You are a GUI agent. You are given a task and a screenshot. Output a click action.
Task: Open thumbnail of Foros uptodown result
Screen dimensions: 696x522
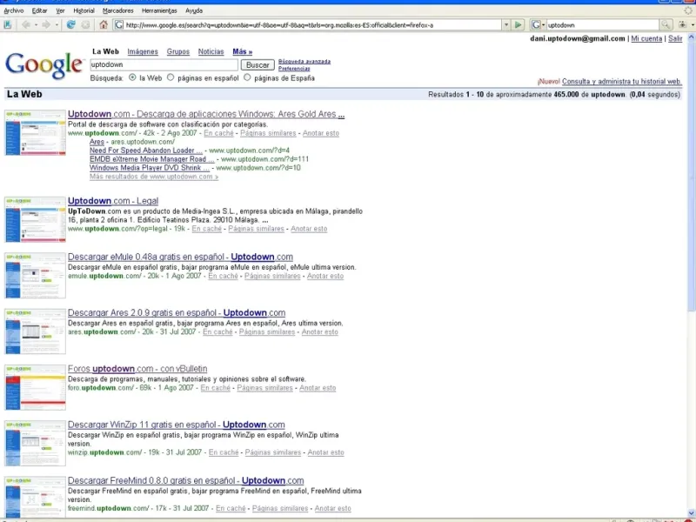click(36, 387)
